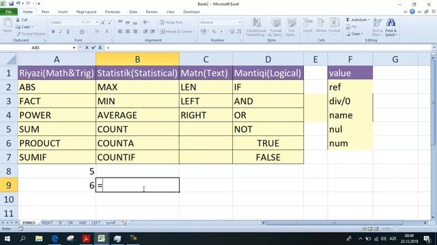The image size is (437, 245).
Task: Apply center text alignment
Action: (128, 32)
